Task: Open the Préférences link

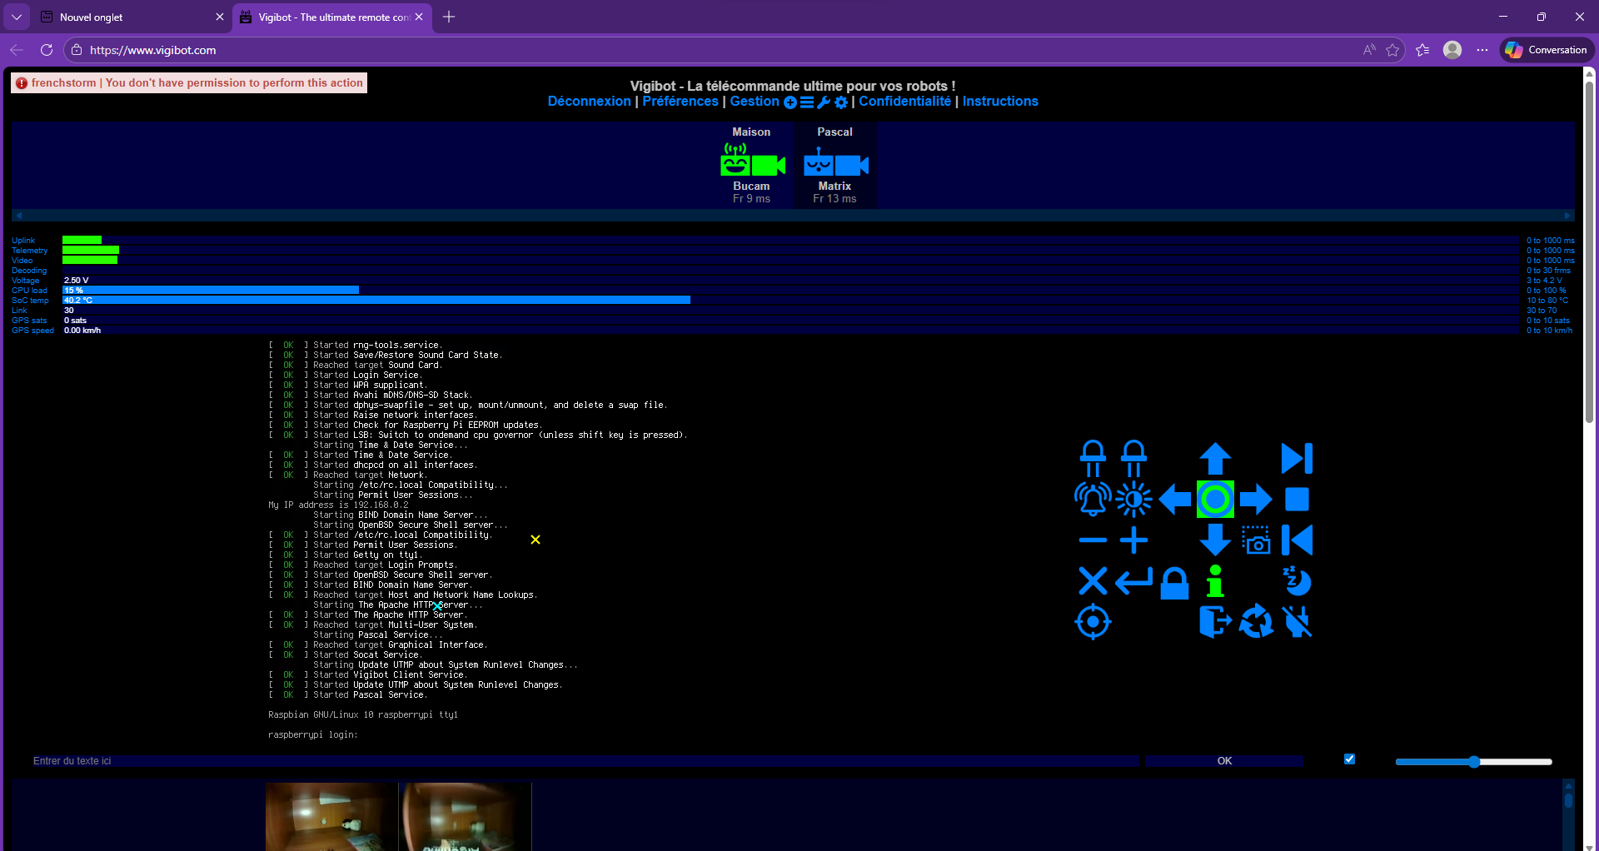Action: tap(680, 102)
